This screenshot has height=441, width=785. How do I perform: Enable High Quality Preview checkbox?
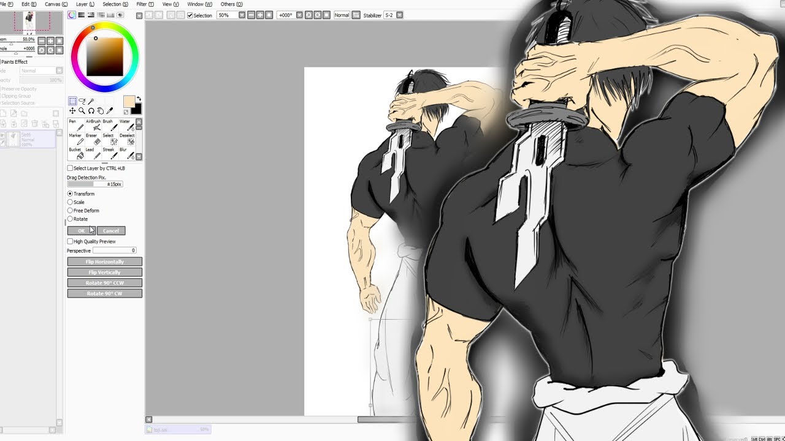(70, 241)
